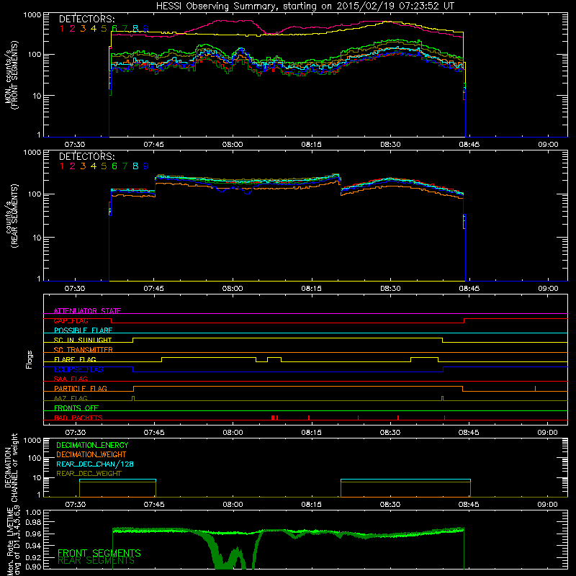Click the ECLIPSE_FLAG label
Viewport: 576px width, 576px height.
tap(78, 369)
